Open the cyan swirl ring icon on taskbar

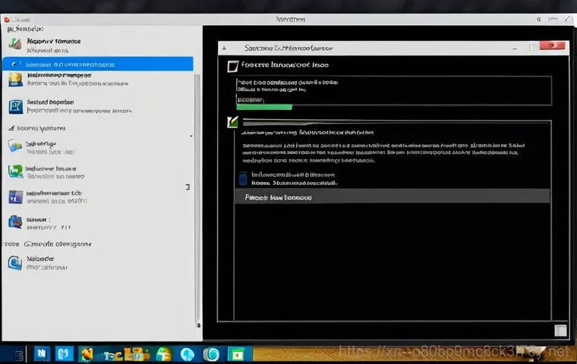tap(212, 354)
